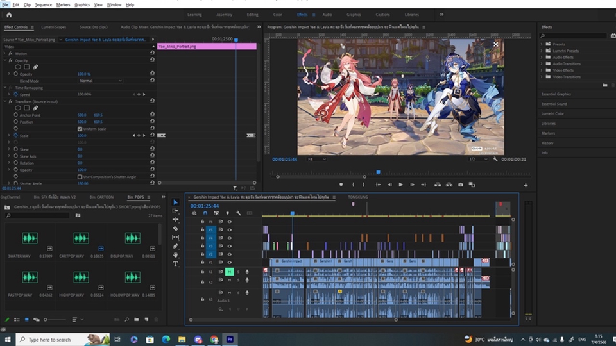Viewport: 616px width, 346px height.
Task: Pick the Type tool
Action: click(176, 264)
